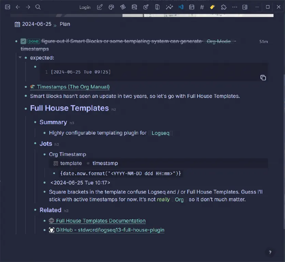Open the 2024-06-25 journal page link

coord(37,24)
